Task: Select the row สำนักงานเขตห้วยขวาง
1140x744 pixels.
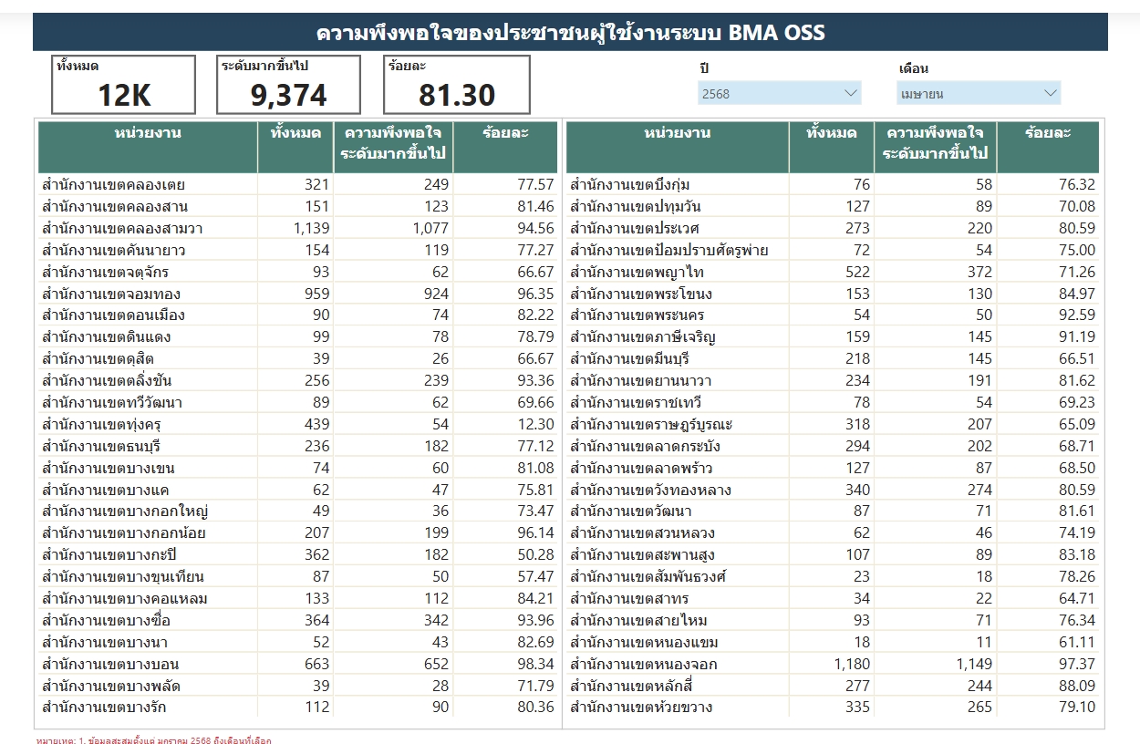Action: pos(833,707)
